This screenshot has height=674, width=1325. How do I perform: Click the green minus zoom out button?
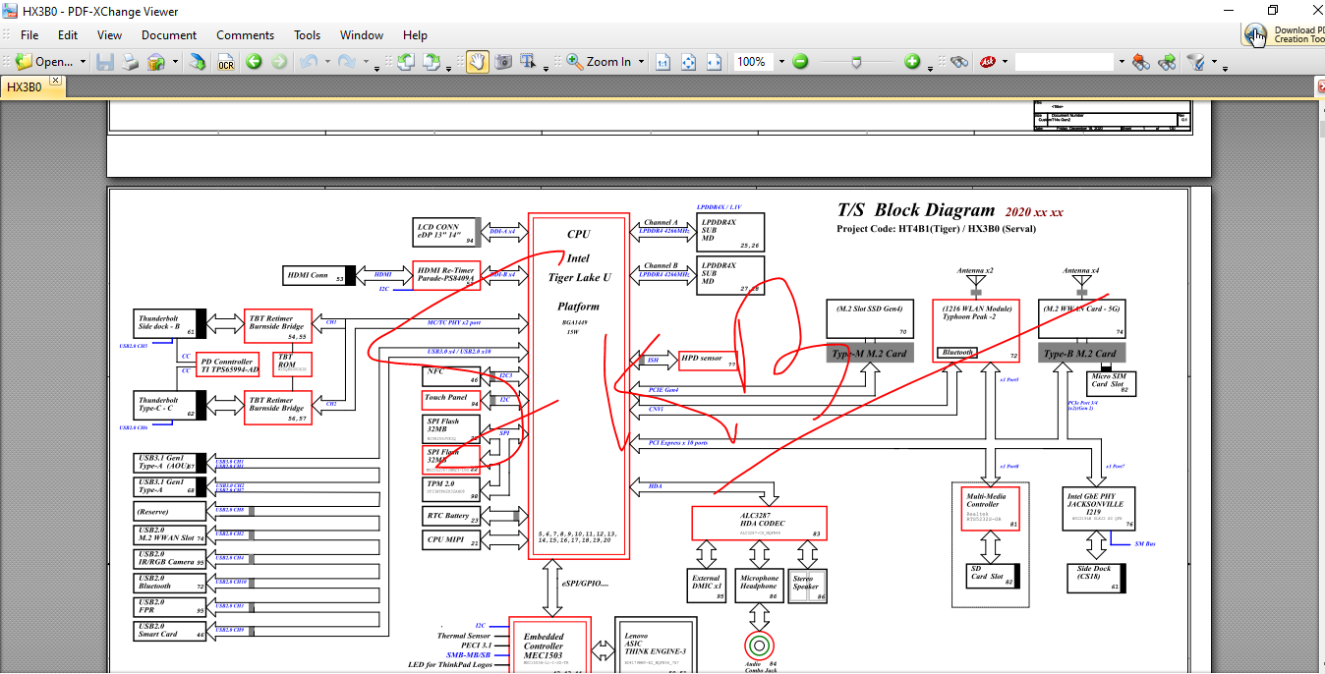(800, 62)
